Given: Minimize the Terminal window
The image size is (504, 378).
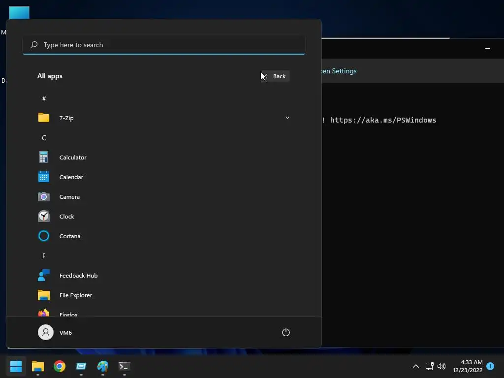Looking at the screenshot, I should tap(488, 49).
